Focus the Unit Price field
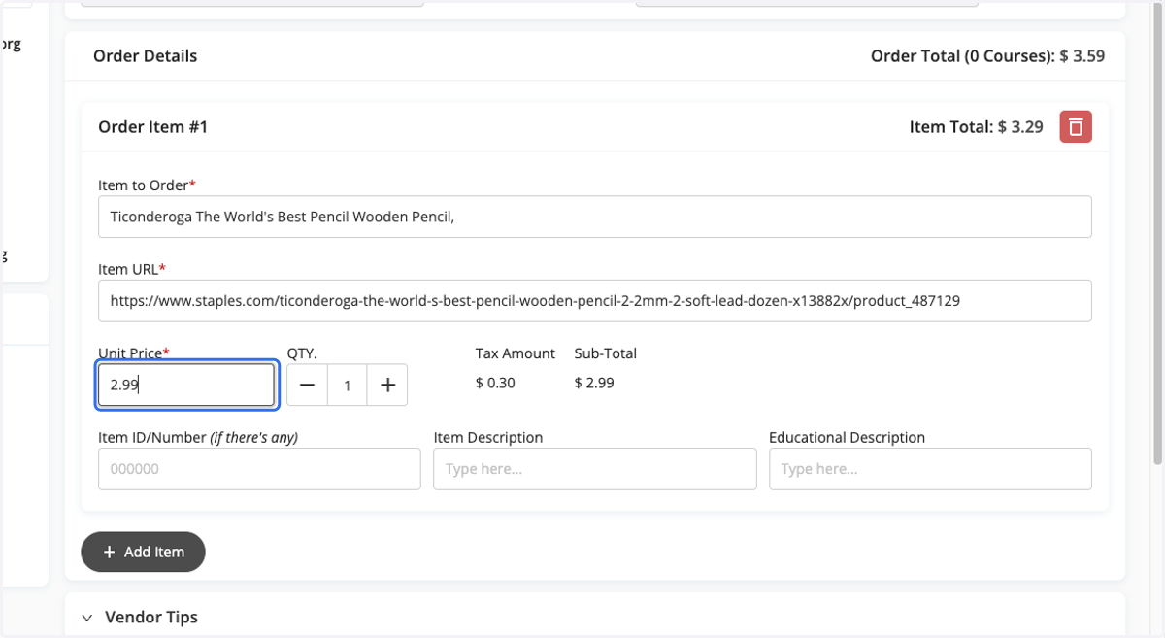This screenshot has width=1165, height=638. coord(186,385)
